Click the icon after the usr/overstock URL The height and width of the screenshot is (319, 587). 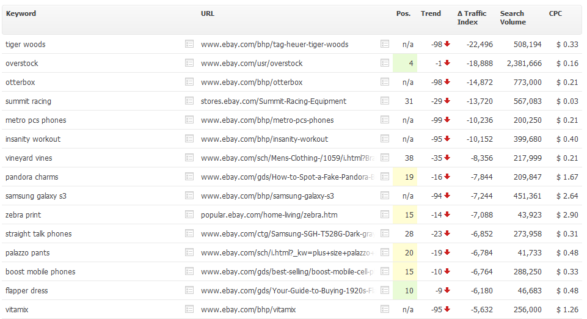coord(384,63)
